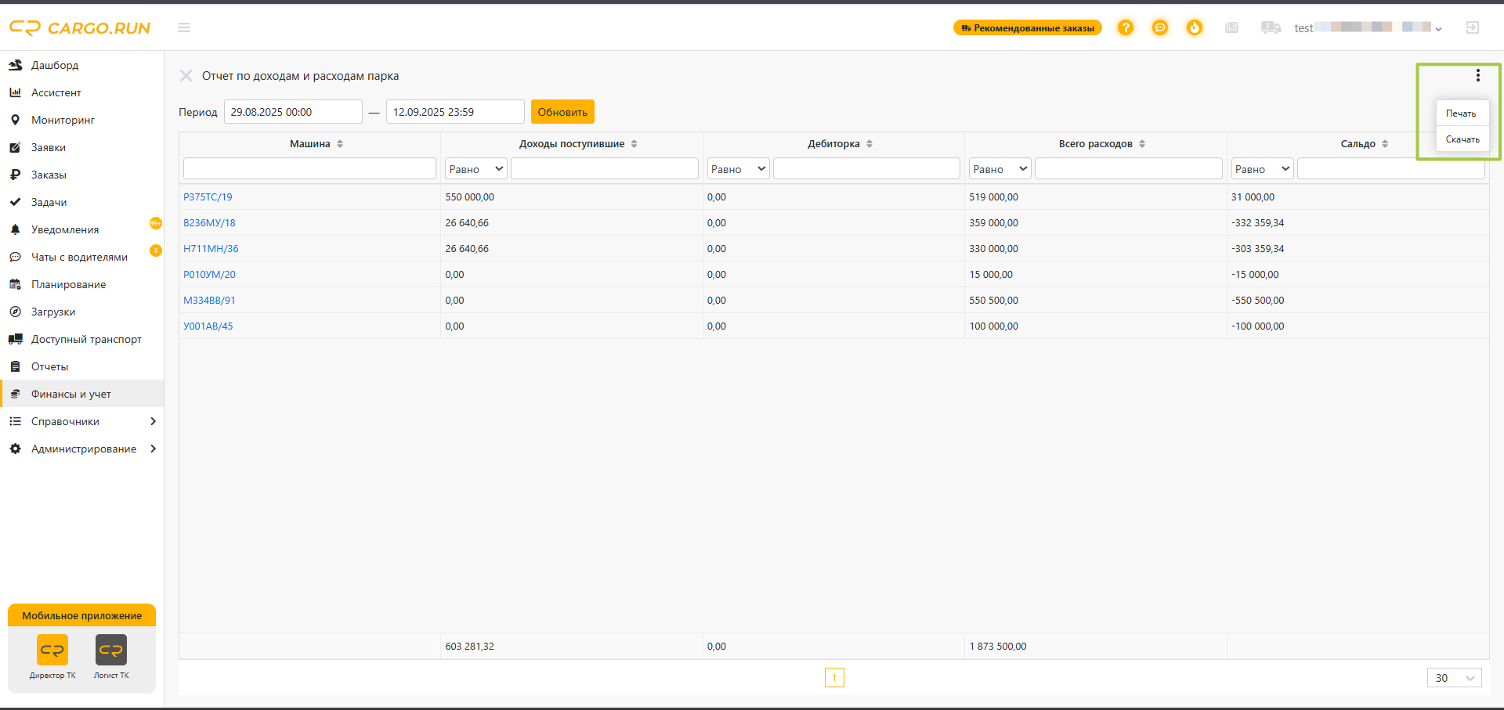Toggle the hamburger sidebar menu icon
Image resolution: width=1504 pixels, height=710 pixels.
(184, 27)
